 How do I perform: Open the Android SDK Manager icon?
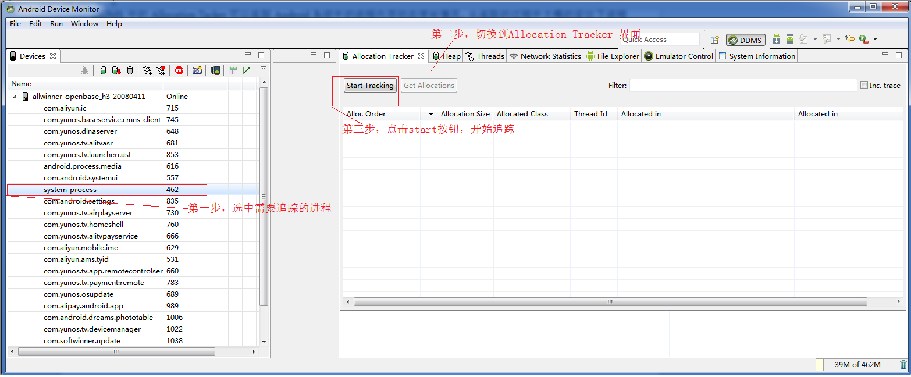(777, 40)
